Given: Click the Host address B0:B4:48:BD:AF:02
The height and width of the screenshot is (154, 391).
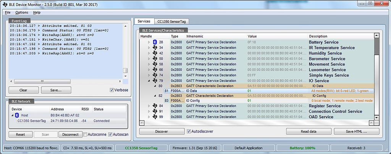Looking at the screenshot, I should [65, 115].
